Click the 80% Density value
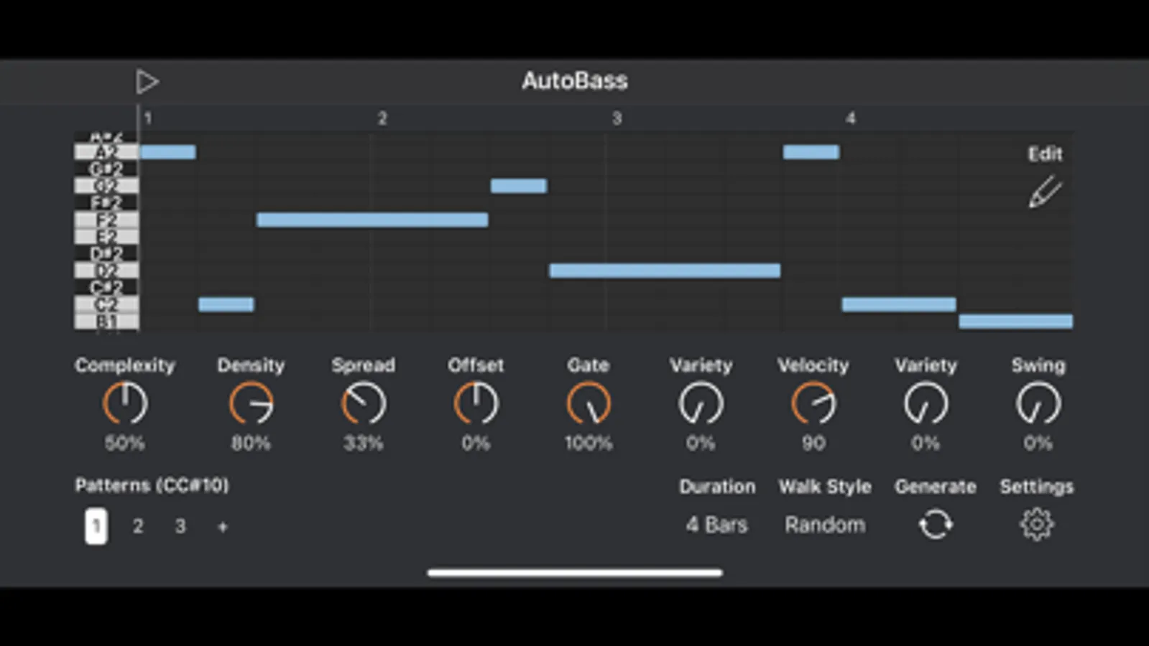The image size is (1149, 646). point(251,443)
